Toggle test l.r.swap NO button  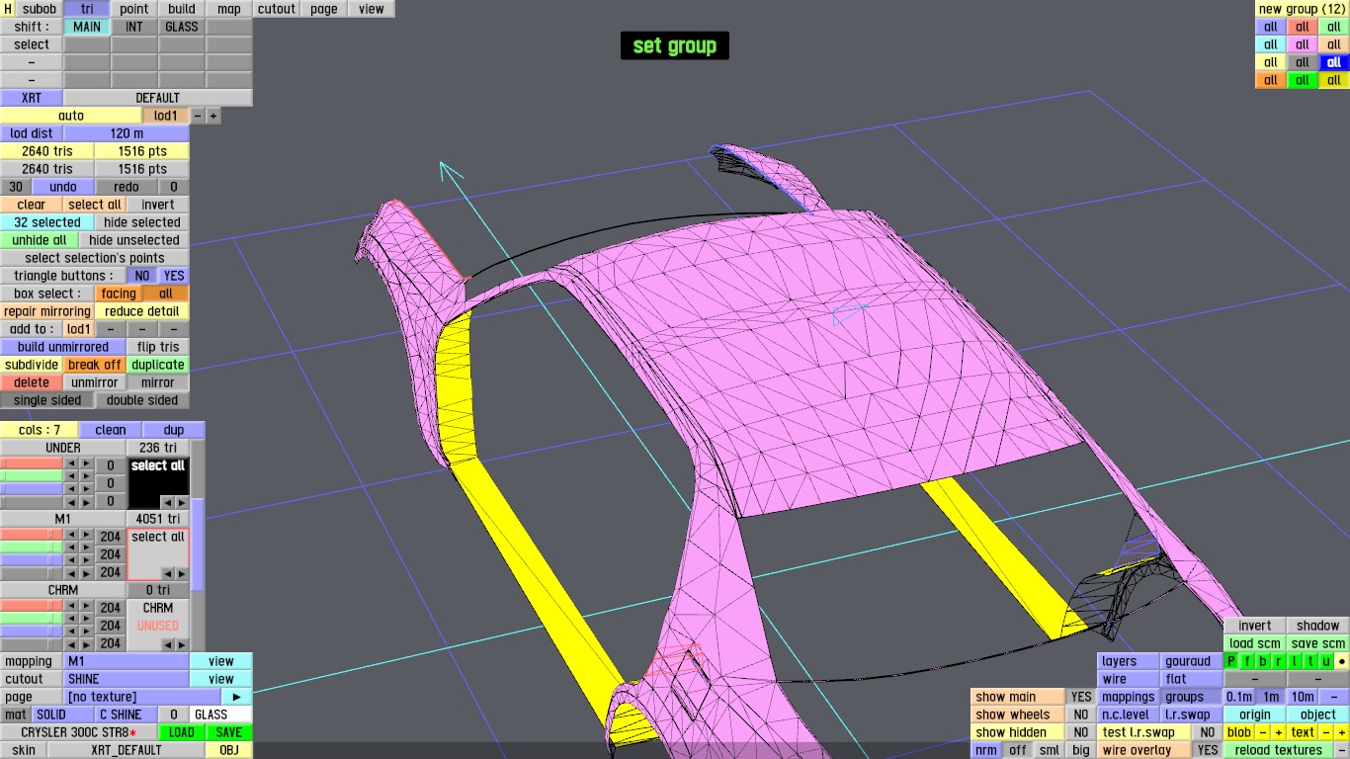coord(1207,732)
